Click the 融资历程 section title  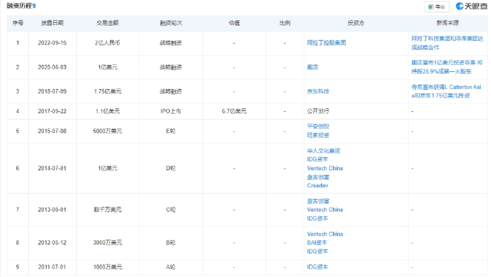19,6
